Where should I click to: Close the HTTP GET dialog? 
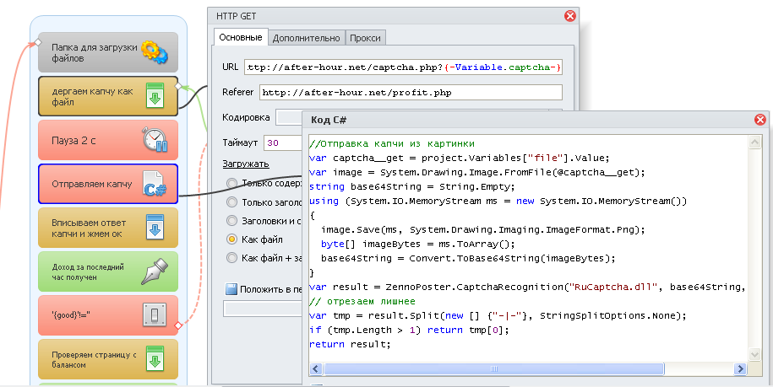pos(570,16)
